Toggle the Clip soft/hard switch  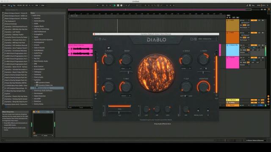pyautogui.click(x=186, y=96)
